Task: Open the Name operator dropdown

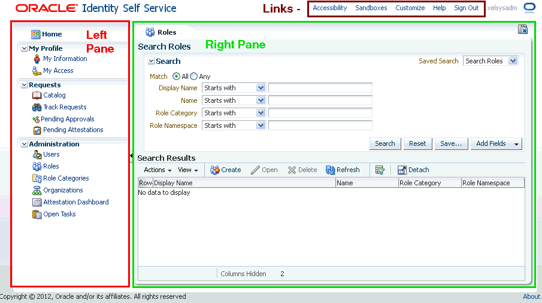Action: click(261, 100)
